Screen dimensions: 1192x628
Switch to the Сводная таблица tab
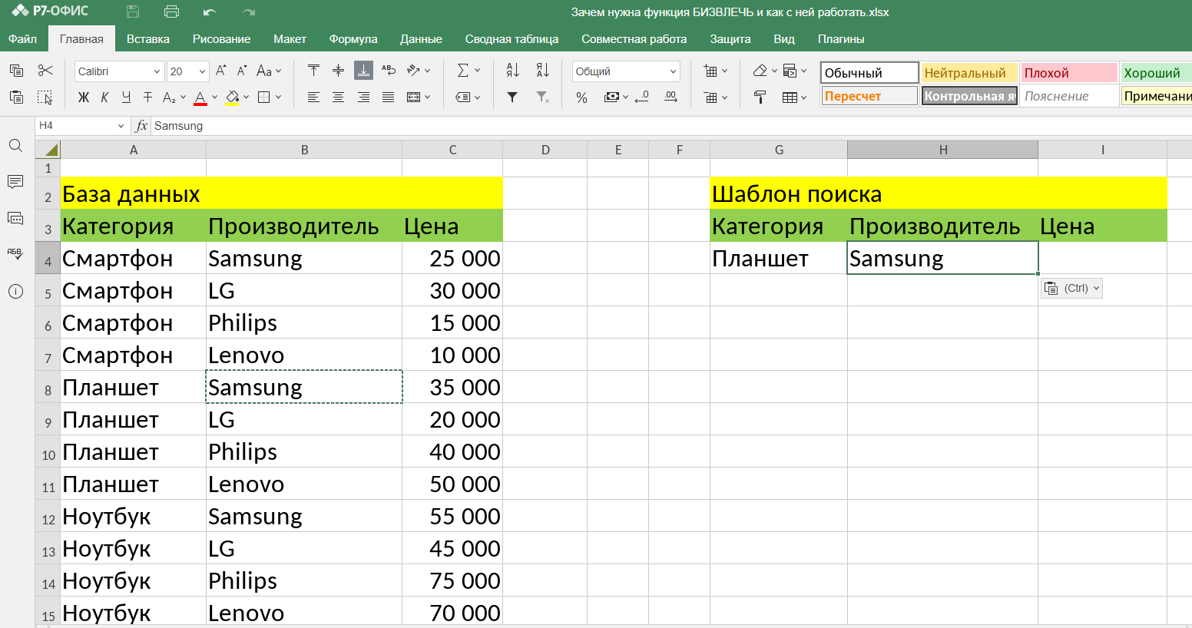[512, 39]
